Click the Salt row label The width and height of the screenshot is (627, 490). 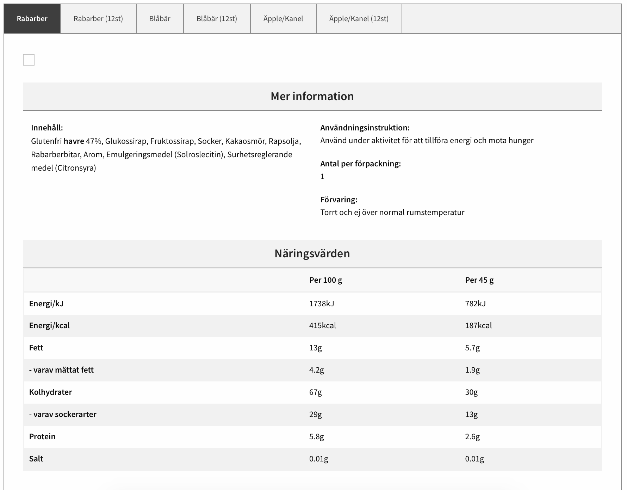tap(36, 459)
